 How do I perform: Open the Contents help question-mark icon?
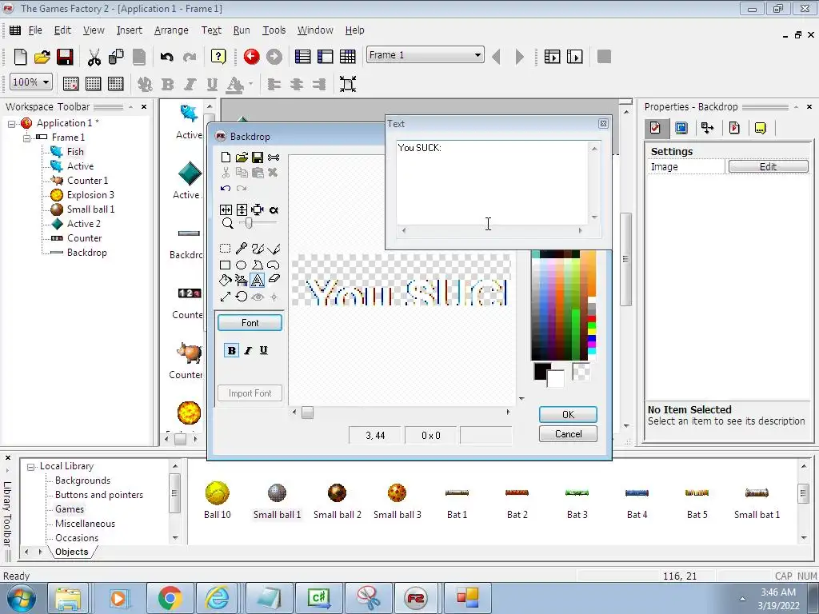(218, 57)
